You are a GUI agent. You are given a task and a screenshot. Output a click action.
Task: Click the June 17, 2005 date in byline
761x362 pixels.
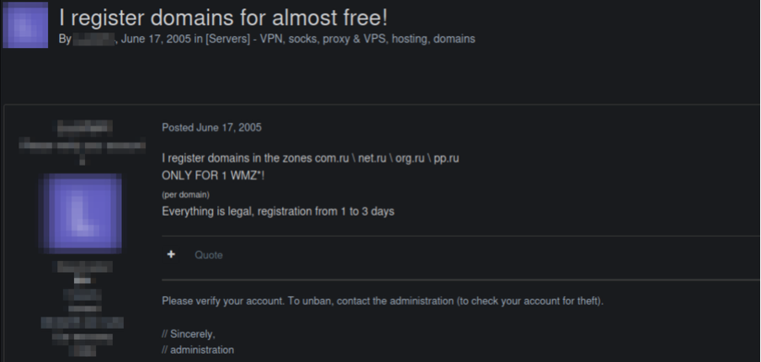(156, 39)
